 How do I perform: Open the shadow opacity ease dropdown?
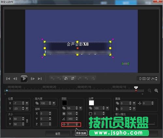click(81, 108)
